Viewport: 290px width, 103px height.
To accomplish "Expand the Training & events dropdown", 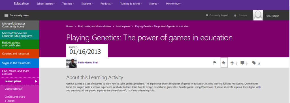I will click(x=131, y=4).
